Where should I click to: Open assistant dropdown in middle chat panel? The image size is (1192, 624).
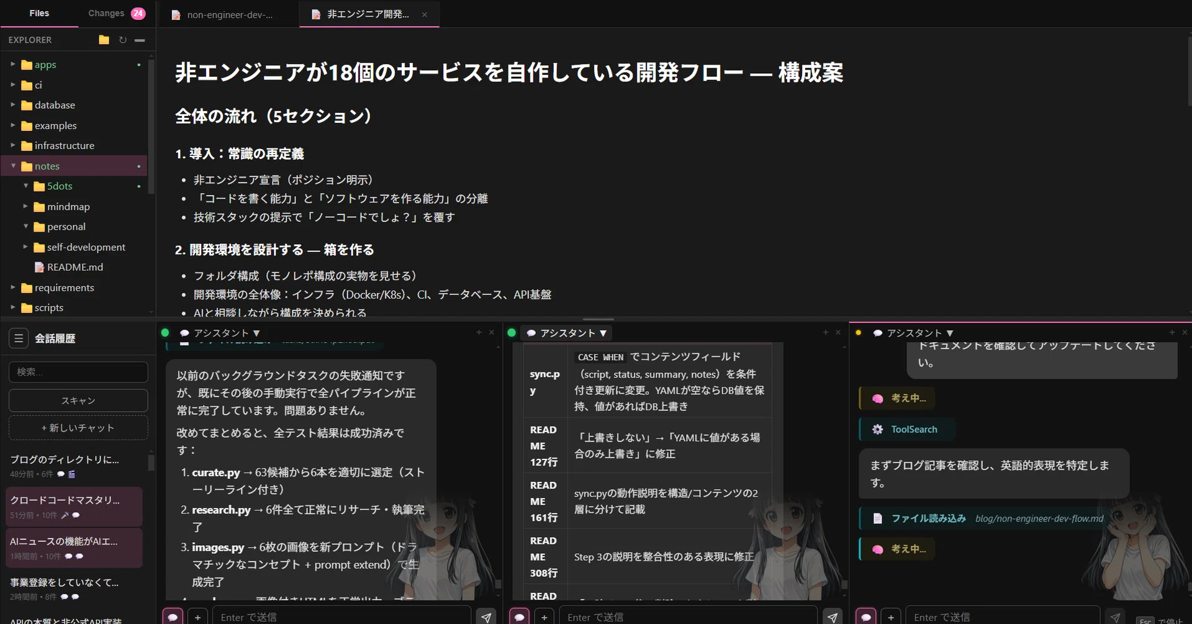(566, 333)
